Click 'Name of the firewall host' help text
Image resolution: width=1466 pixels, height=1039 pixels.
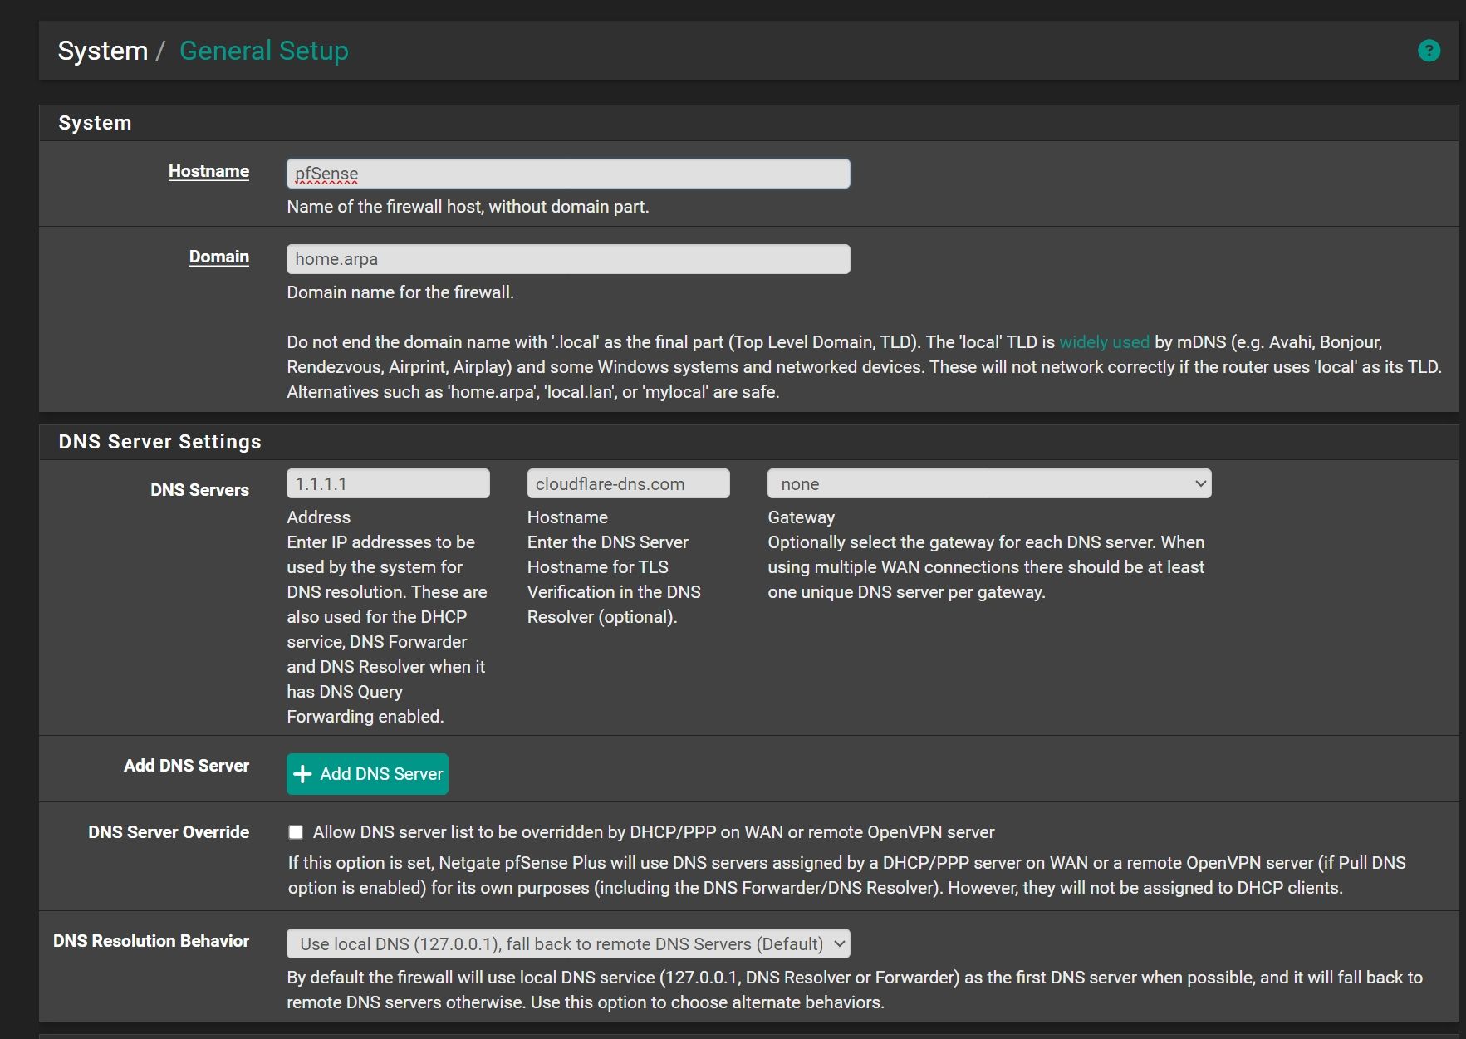(x=468, y=207)
